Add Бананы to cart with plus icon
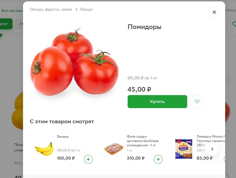Image resolution: width=236 pixels, height=178 pixels. pyautogui.click(x=88, y=159)
